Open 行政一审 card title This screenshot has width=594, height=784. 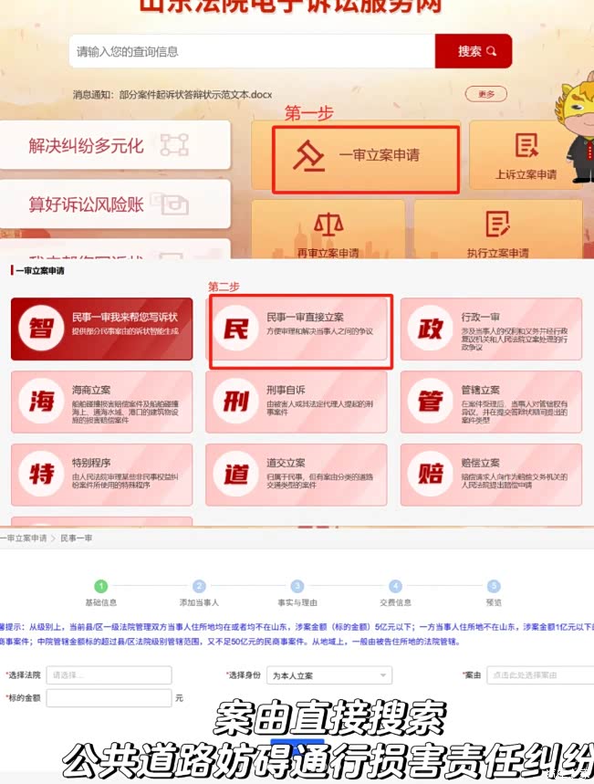[x=480, y=317]
